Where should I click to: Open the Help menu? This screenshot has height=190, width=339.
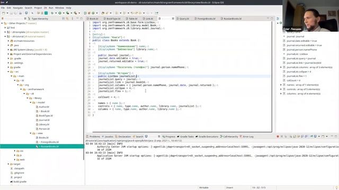(x=68, y=8)
